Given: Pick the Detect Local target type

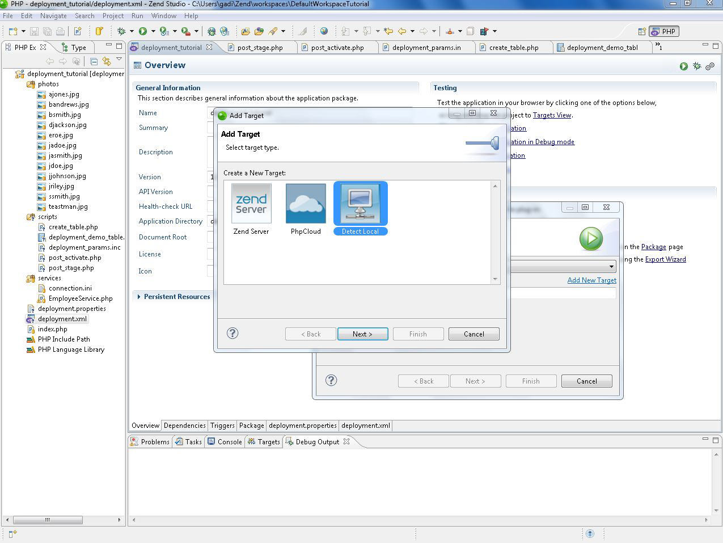Looking at the screenshot, I should 361,208.
